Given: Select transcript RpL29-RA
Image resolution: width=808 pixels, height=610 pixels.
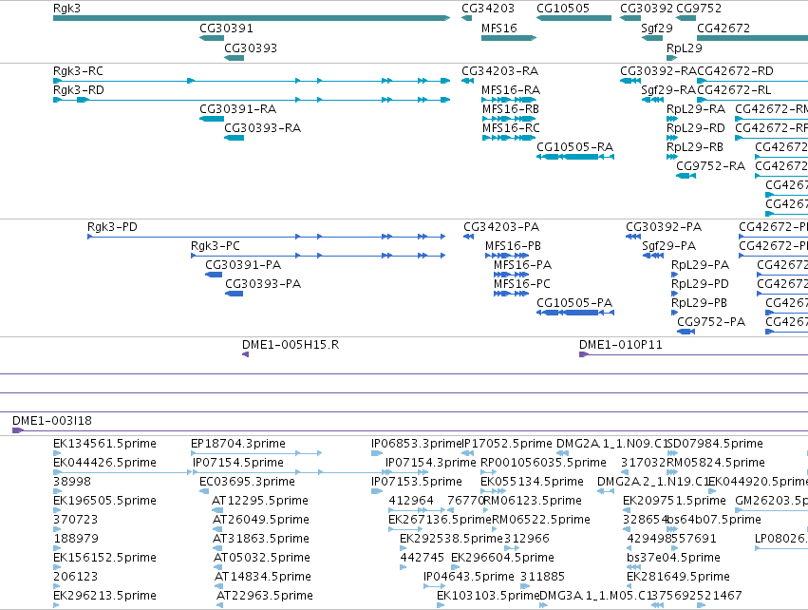Looking at the screenshot, I should pos(672,119).
